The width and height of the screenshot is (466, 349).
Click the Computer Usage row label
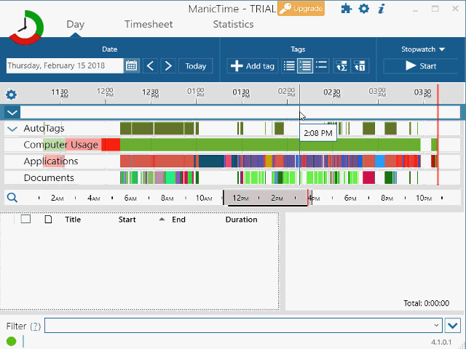coord(60,145)
